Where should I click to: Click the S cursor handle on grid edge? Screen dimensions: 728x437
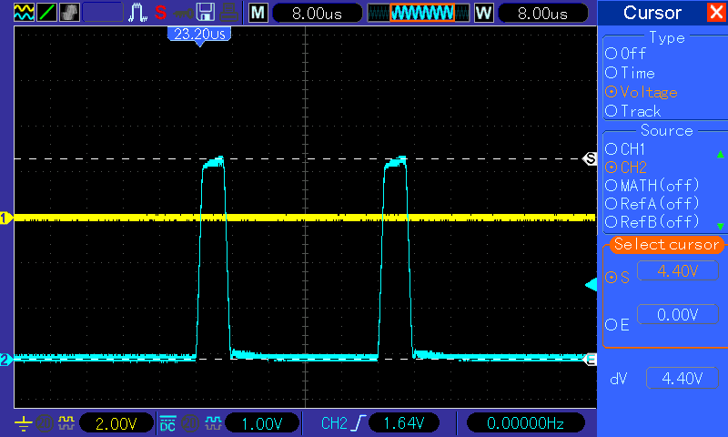point(590,158)
